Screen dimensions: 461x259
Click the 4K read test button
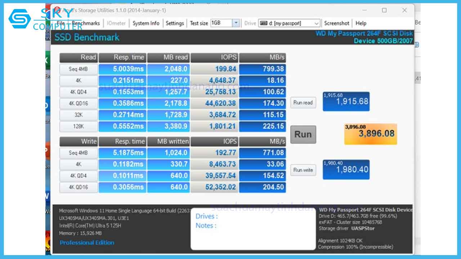coord(79,80)
